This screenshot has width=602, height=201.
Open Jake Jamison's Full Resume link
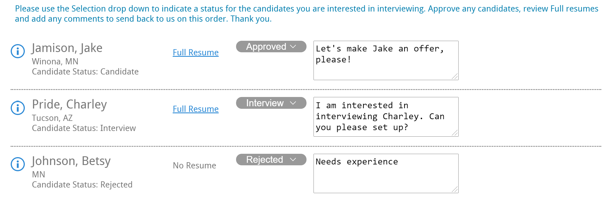pos(196,53)
